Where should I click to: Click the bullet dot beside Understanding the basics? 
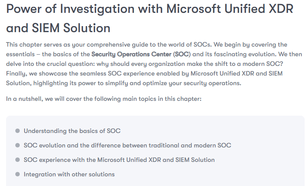17,131
